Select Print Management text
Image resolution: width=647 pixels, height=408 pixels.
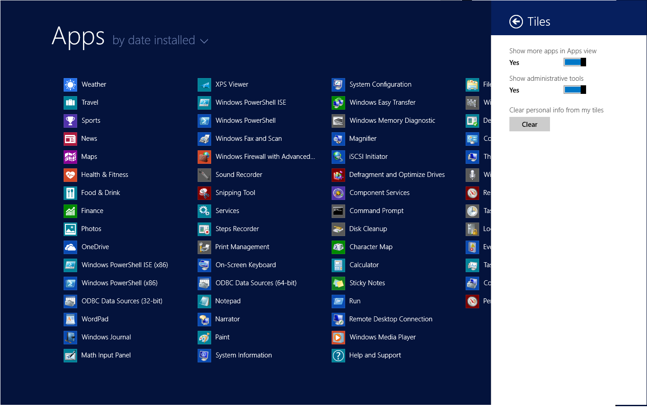(242, 247)
